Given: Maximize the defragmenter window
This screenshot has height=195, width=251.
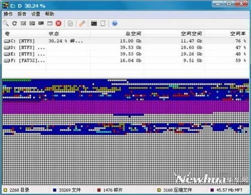Looking at the screenshot, I should 229,4.
